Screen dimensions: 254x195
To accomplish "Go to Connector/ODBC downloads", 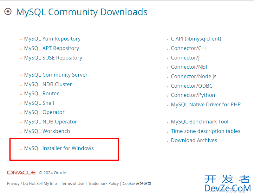I will pyautogui.click(x=192, y=86).
